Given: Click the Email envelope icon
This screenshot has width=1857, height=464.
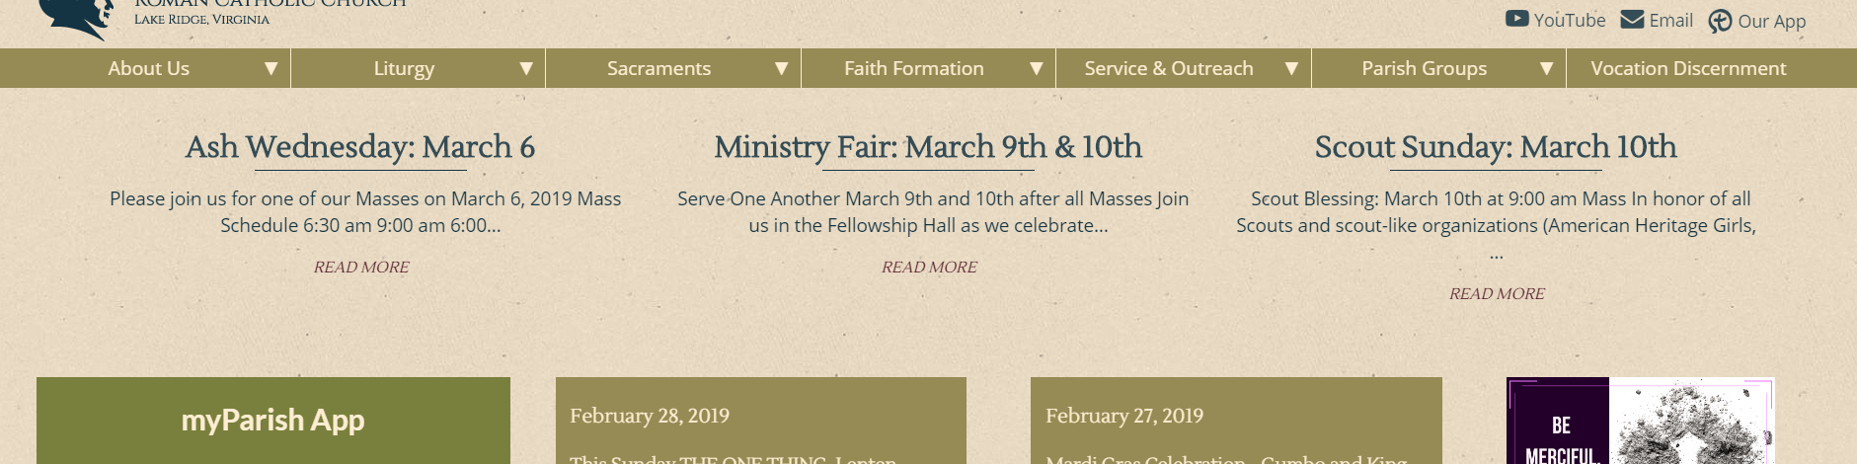Looking at the screenshot, I should coord(1632,20).
